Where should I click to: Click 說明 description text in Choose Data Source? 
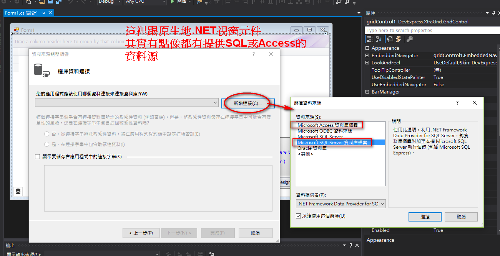pyautogui.click(x=432, y=141)
